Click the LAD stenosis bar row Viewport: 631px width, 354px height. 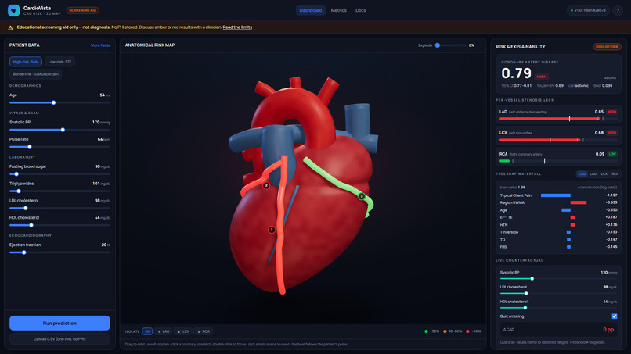point(558,115)
